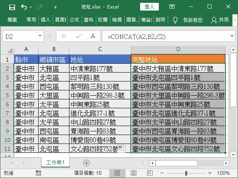Open ribbon display options icon
Image resolution: width=238 pixels, height=178 pixels.
(x=172, y=6)
